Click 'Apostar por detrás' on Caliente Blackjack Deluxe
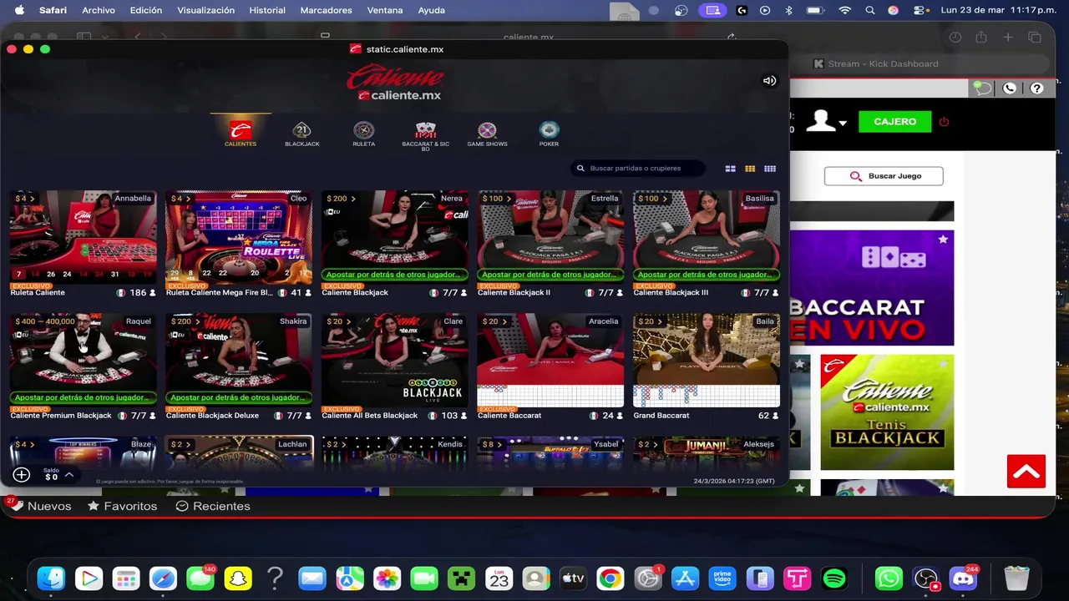This screenshot has width=1069, height=601. pos(239,397)
